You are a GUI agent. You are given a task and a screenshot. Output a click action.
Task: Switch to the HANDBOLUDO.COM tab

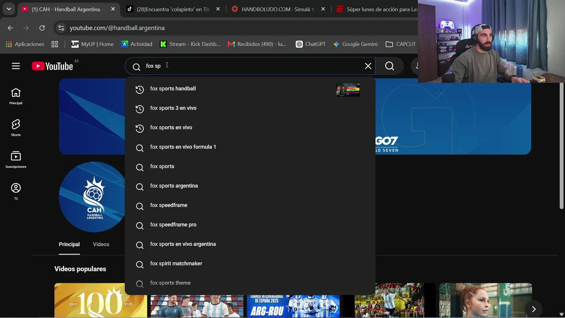[x=278, y=9]
